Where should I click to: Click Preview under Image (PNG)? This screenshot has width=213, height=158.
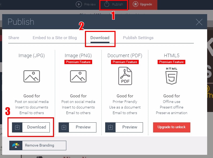(x=77, y=127)
